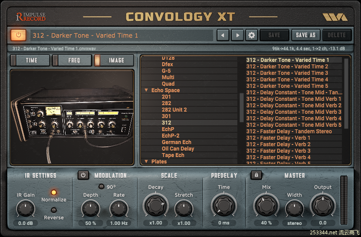361x237 pixels.
Task: Click the 40 % Mix value field
Action: (266, 223)
